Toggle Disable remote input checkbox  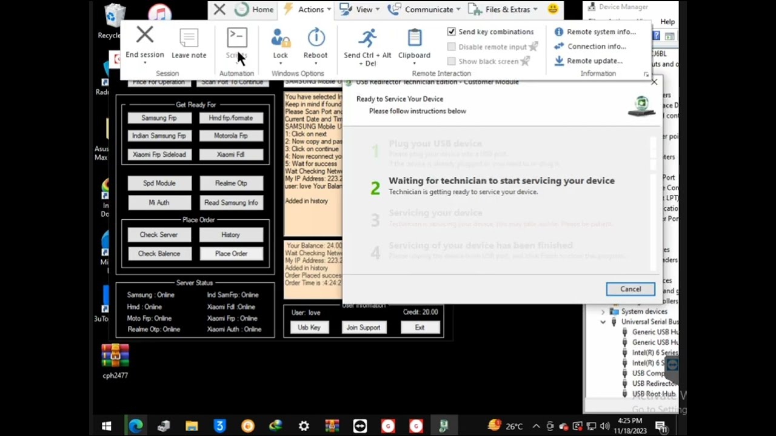pos(451,47)
